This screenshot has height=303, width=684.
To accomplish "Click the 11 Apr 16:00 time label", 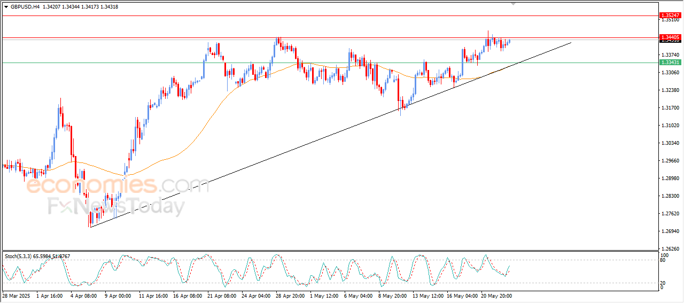I will (x=153, y=295).
